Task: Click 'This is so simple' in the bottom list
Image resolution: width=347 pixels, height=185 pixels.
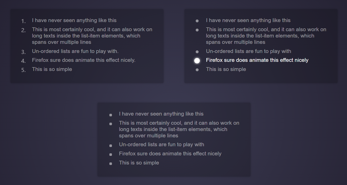Action: [139, 163]
